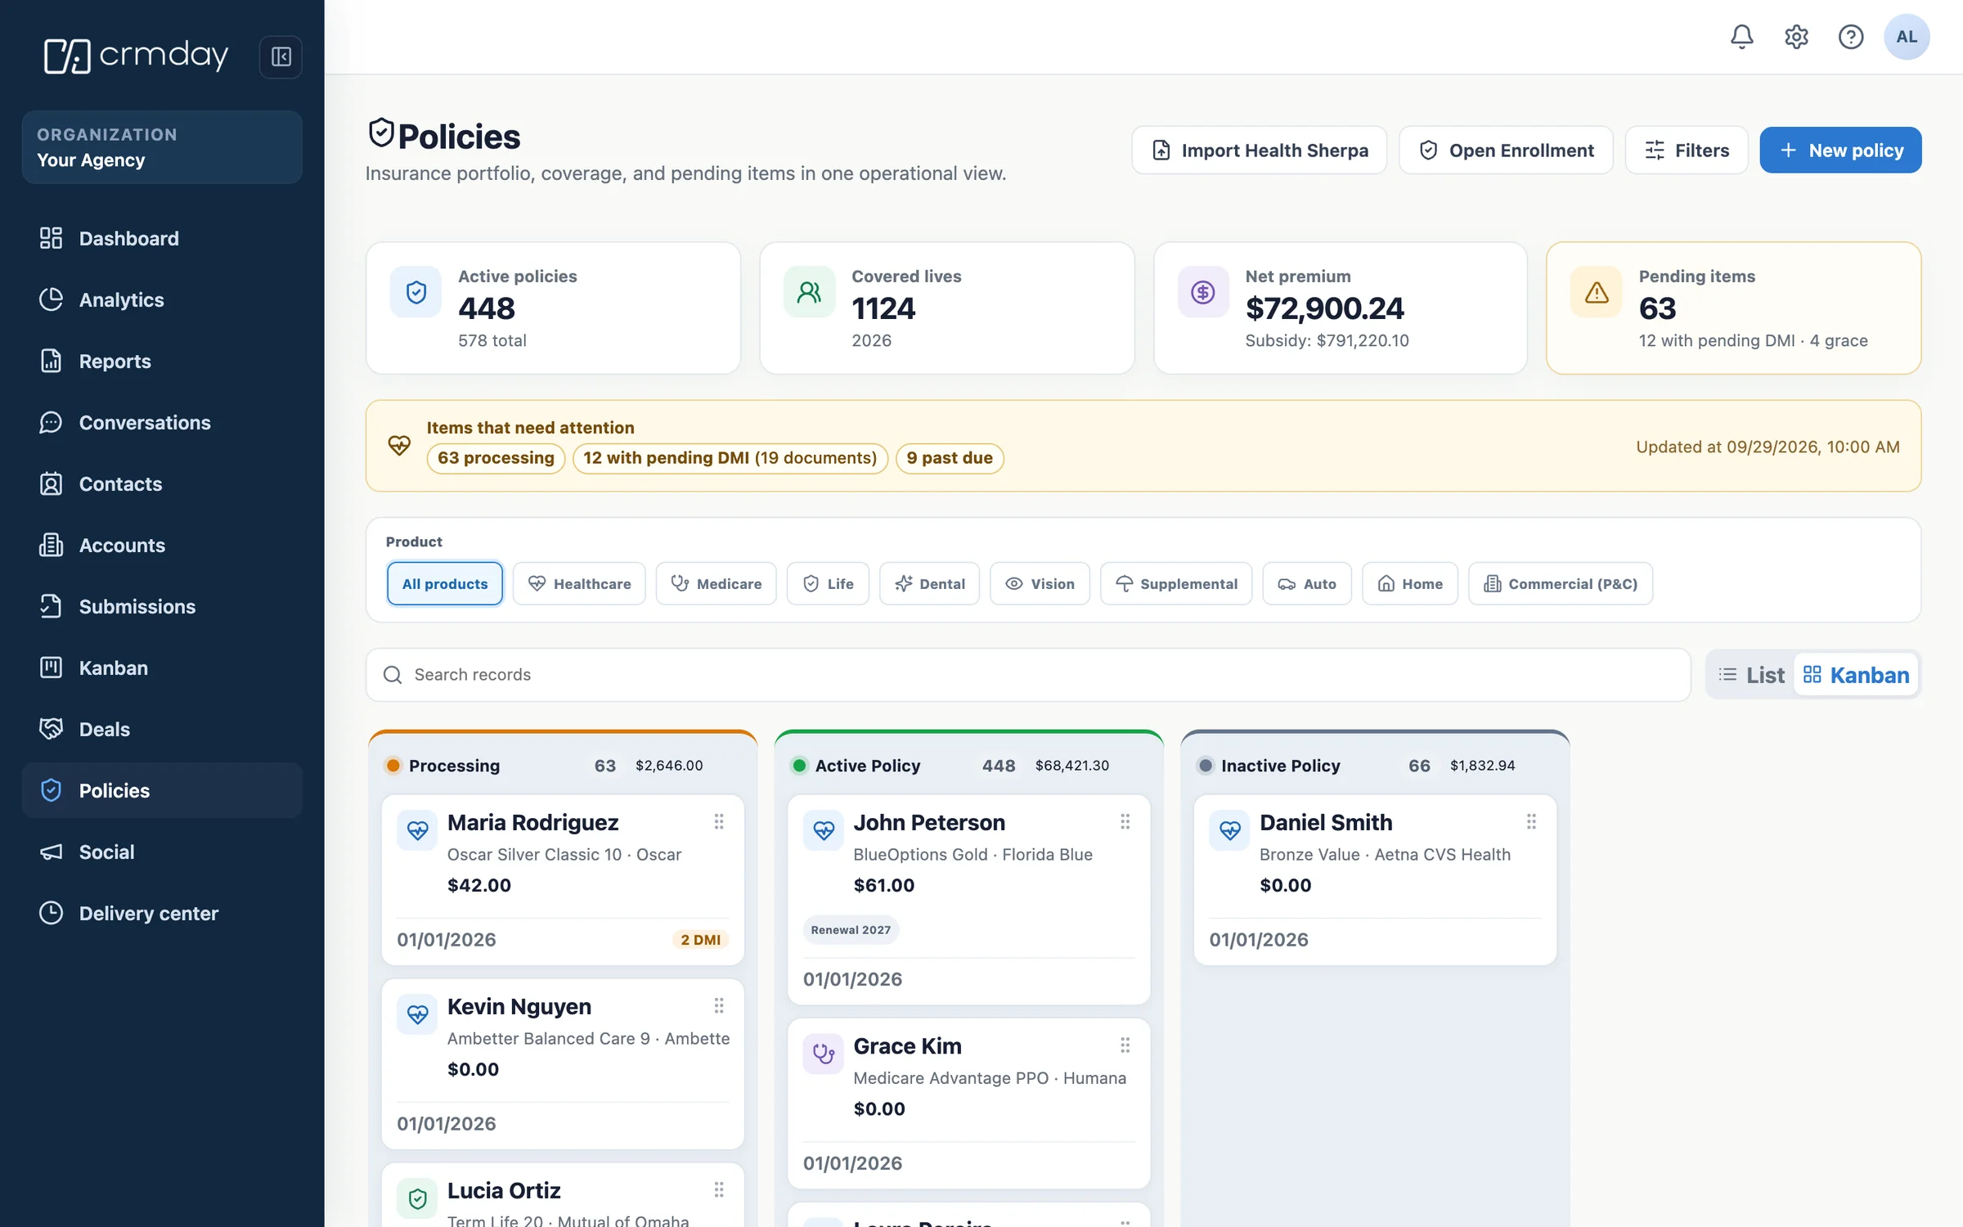Screen dimensions: 1963x1227
Task: Open the Filters panel
Action: (x=1687, y=151)
